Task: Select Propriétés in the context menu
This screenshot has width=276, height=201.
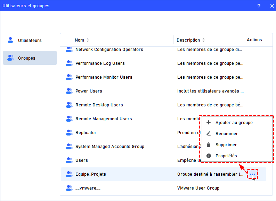Action: (226, 156)
